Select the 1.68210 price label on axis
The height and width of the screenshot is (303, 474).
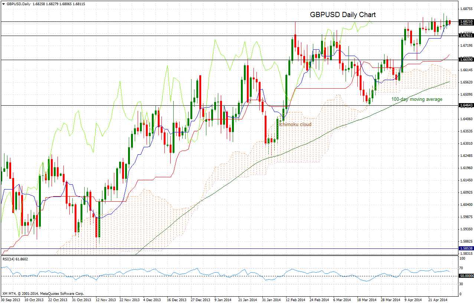click(466, 22)
